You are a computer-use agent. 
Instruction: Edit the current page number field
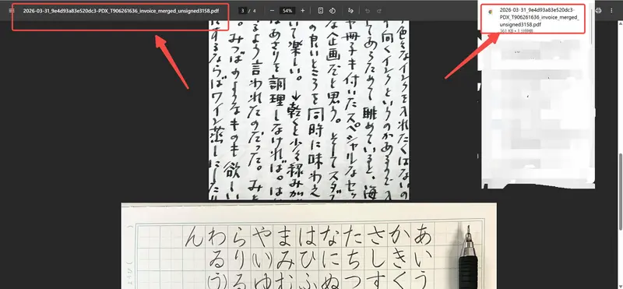point(242,11)
